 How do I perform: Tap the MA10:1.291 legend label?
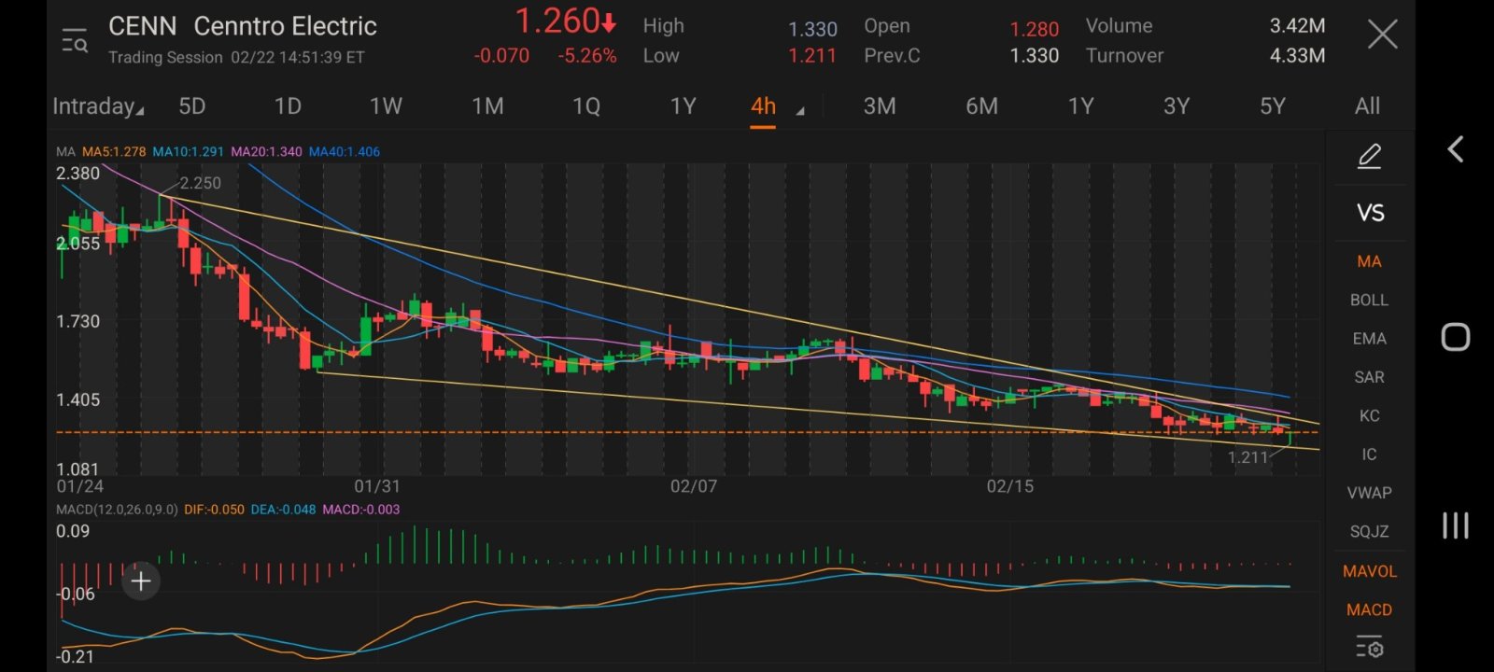[189, 151]
